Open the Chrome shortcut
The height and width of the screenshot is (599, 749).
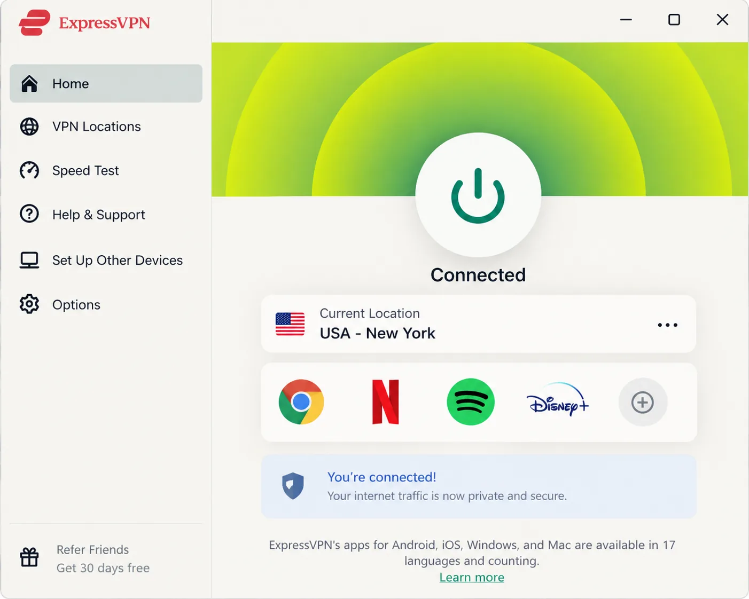click(301, 402)
